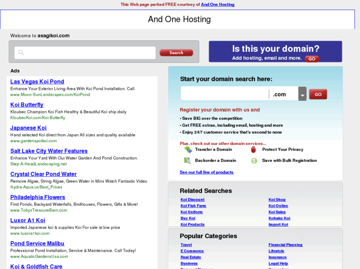Screen dimensions: 360x269
Task: Open the Lifestyle category link
Action: [x=276, y=251]
